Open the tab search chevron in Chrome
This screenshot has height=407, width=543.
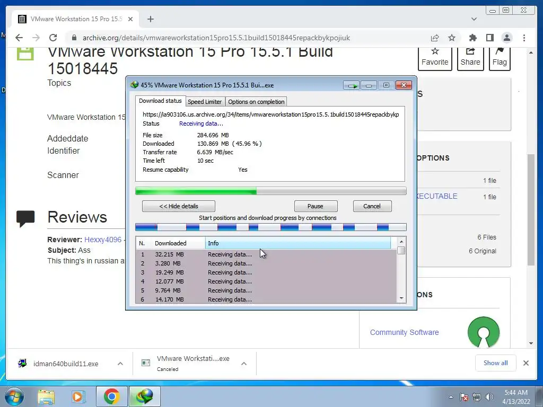474,19
